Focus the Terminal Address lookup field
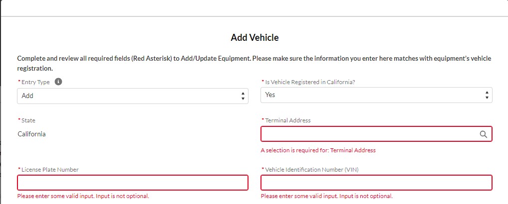This screenshot has height=204, width=508. 376,134
